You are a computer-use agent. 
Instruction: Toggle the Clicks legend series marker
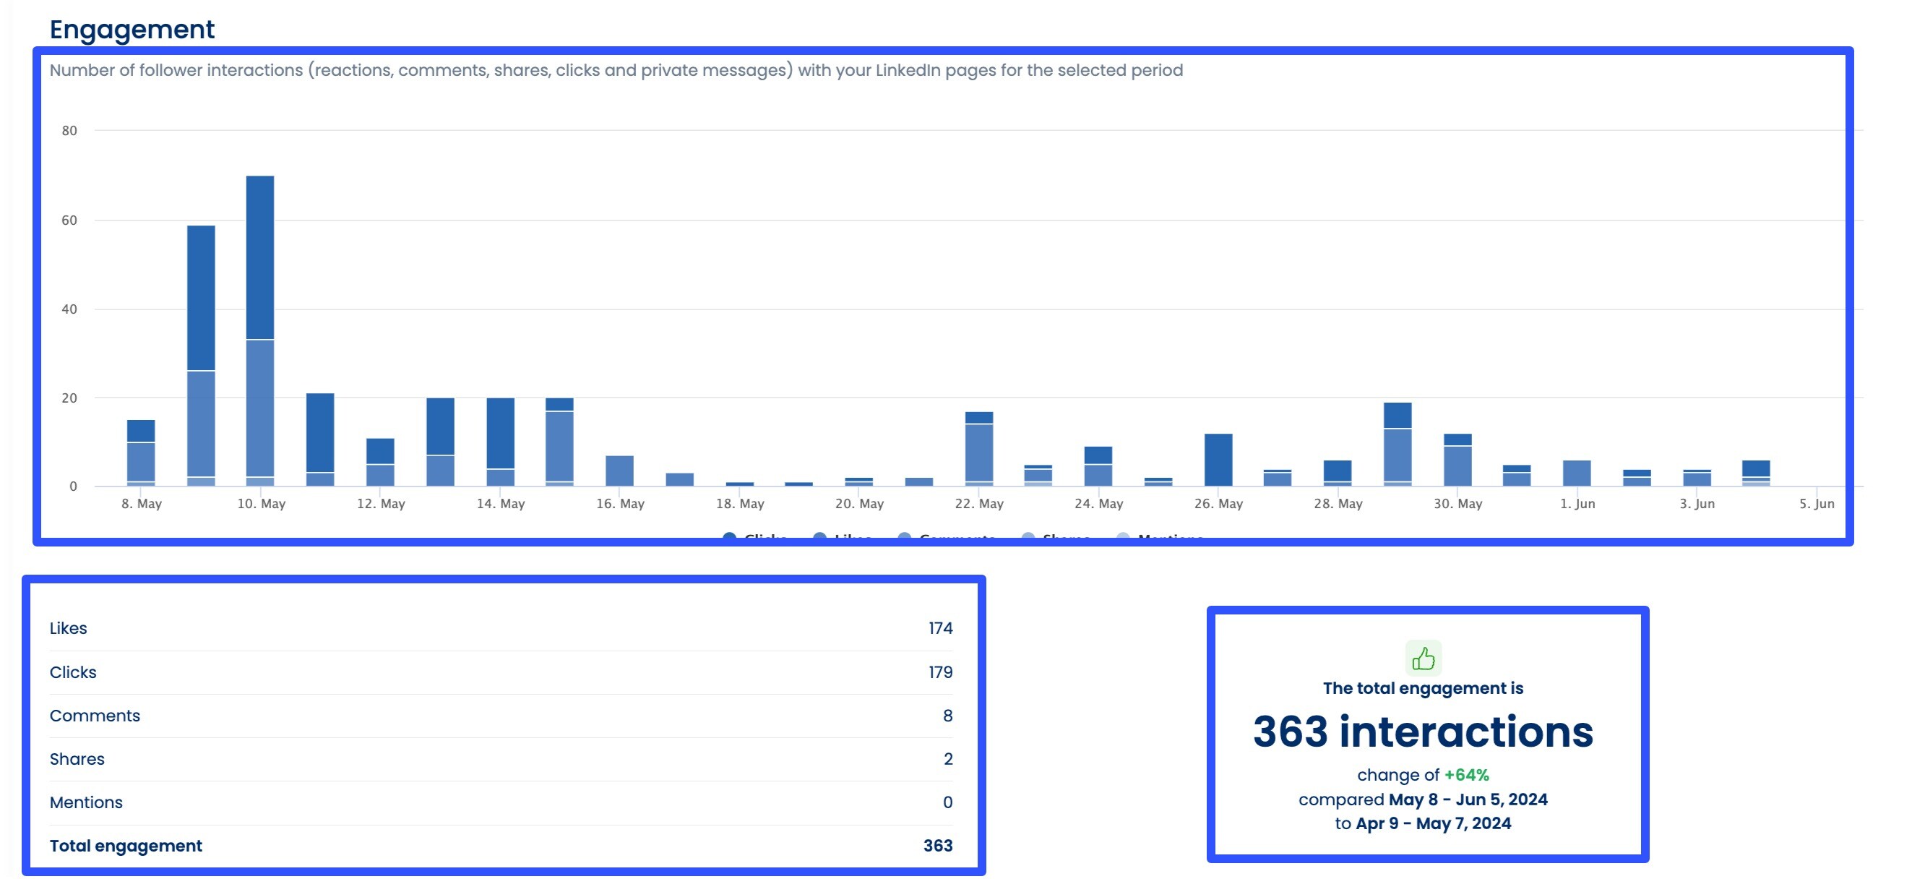[730, 536]
